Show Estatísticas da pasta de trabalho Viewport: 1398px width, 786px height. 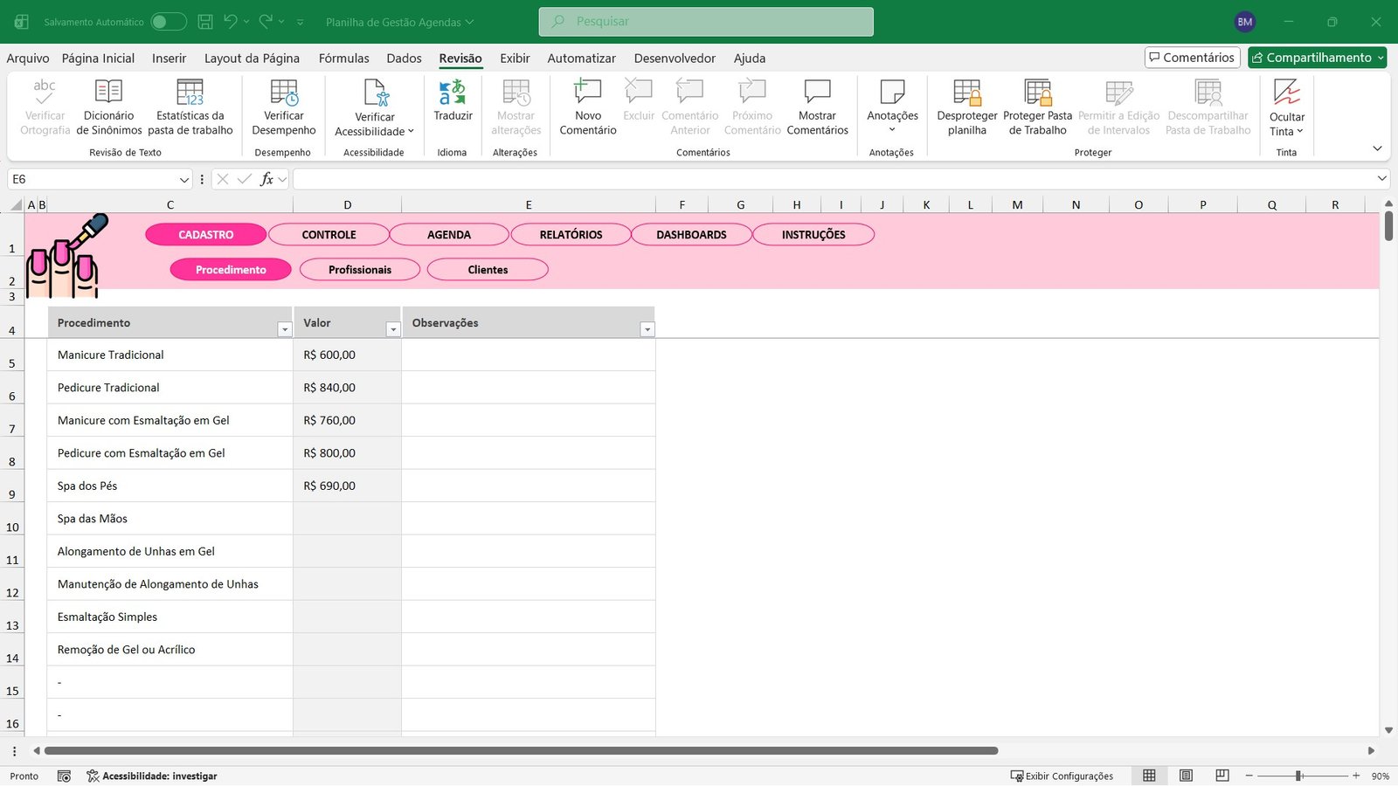tap(190, 105)
